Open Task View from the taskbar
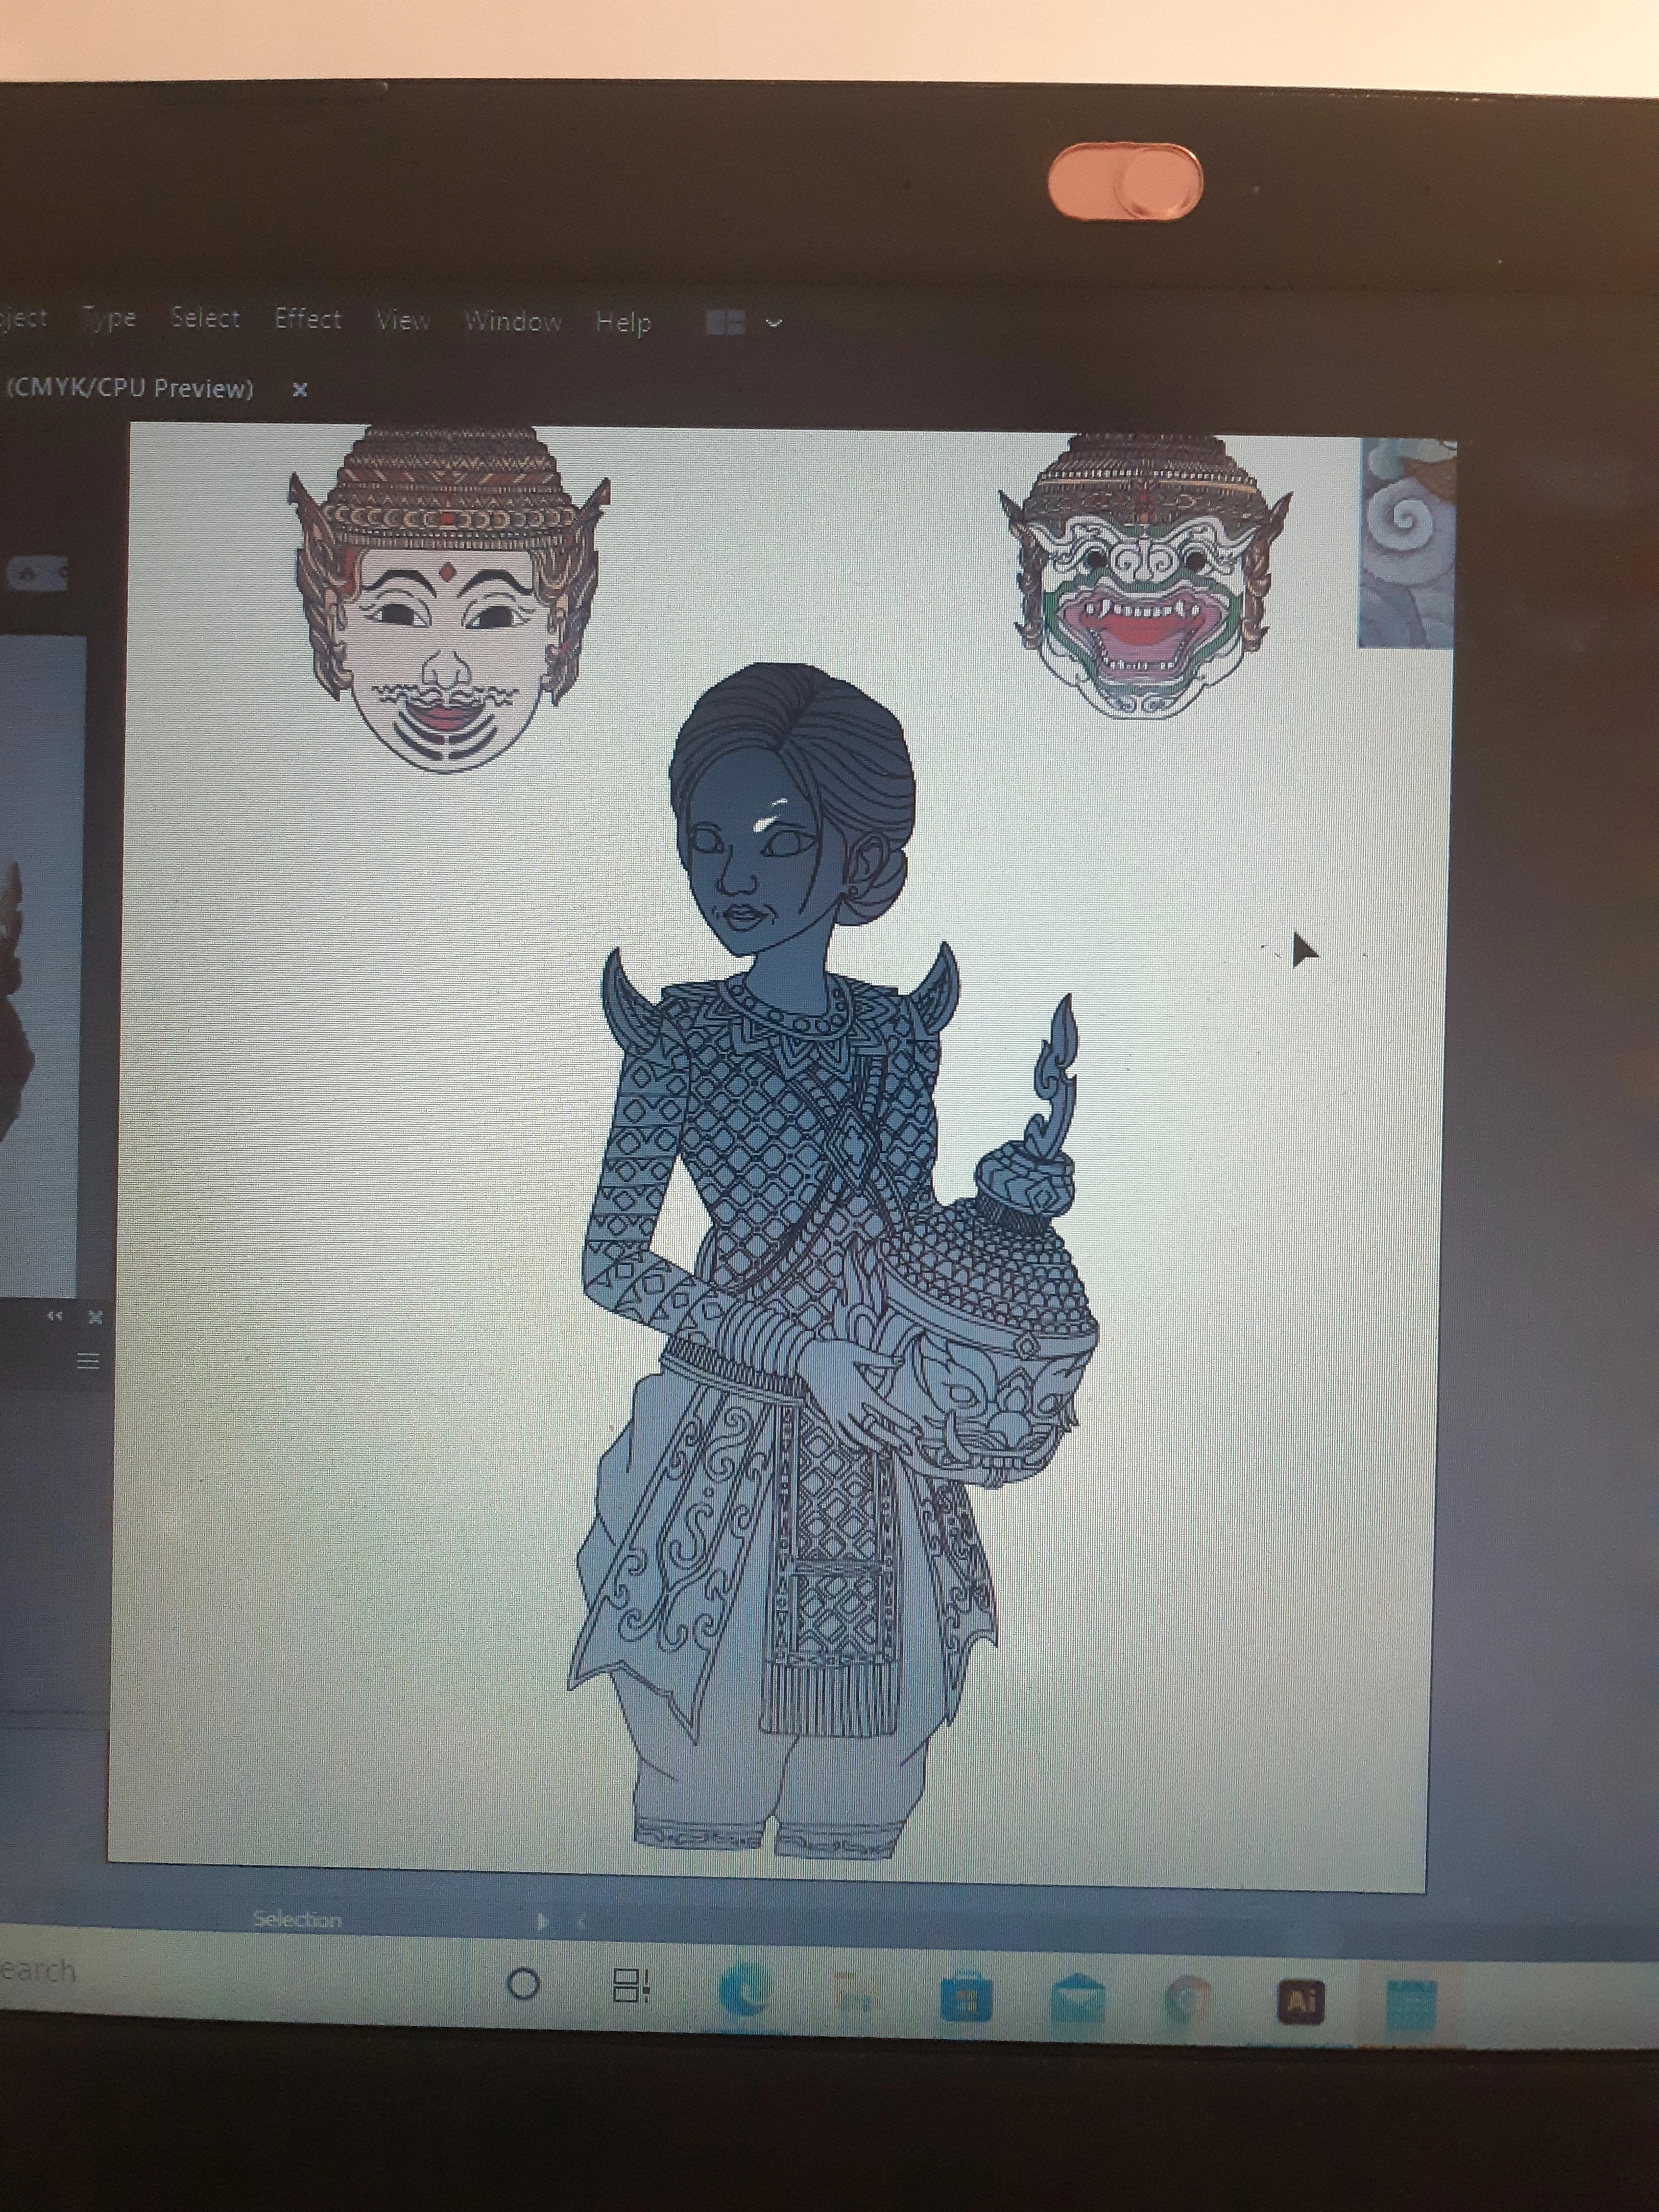Screen dimensions: 1659x2212 coord(630,1986)
